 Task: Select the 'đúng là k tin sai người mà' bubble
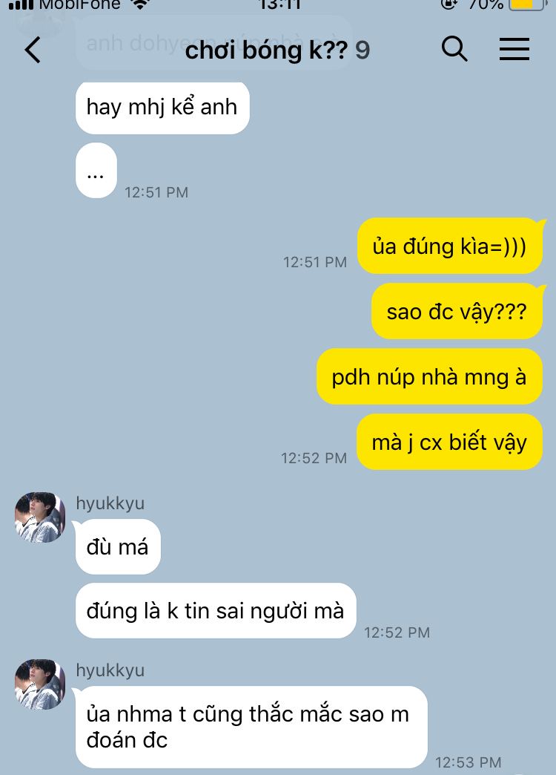216,610
